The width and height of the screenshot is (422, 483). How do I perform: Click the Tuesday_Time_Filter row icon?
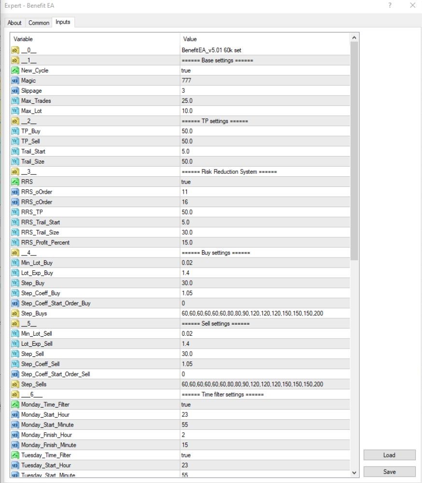coord(15,455)
